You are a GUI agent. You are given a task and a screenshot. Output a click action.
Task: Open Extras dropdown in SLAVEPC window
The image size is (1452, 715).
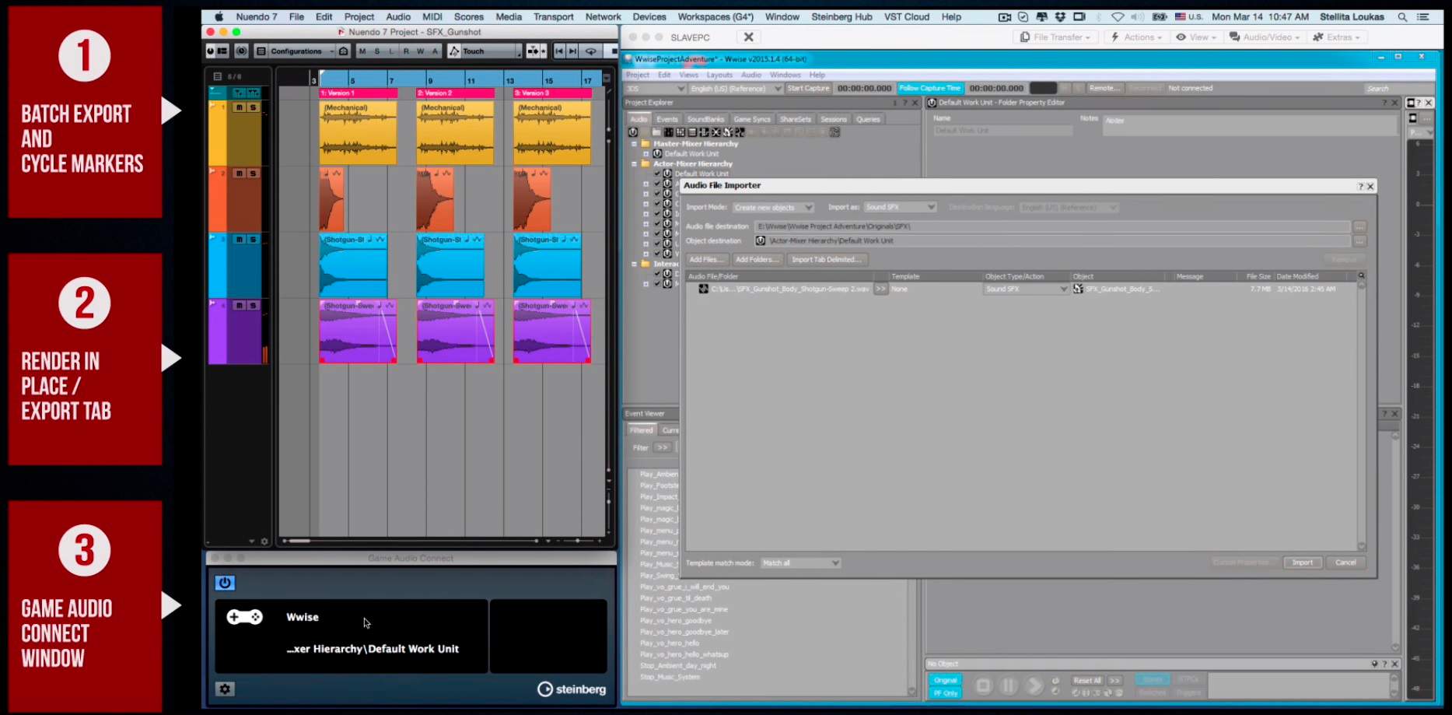coord(1337,37)
